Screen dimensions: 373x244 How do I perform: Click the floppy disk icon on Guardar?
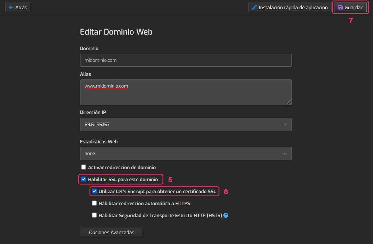pos(341,7)
